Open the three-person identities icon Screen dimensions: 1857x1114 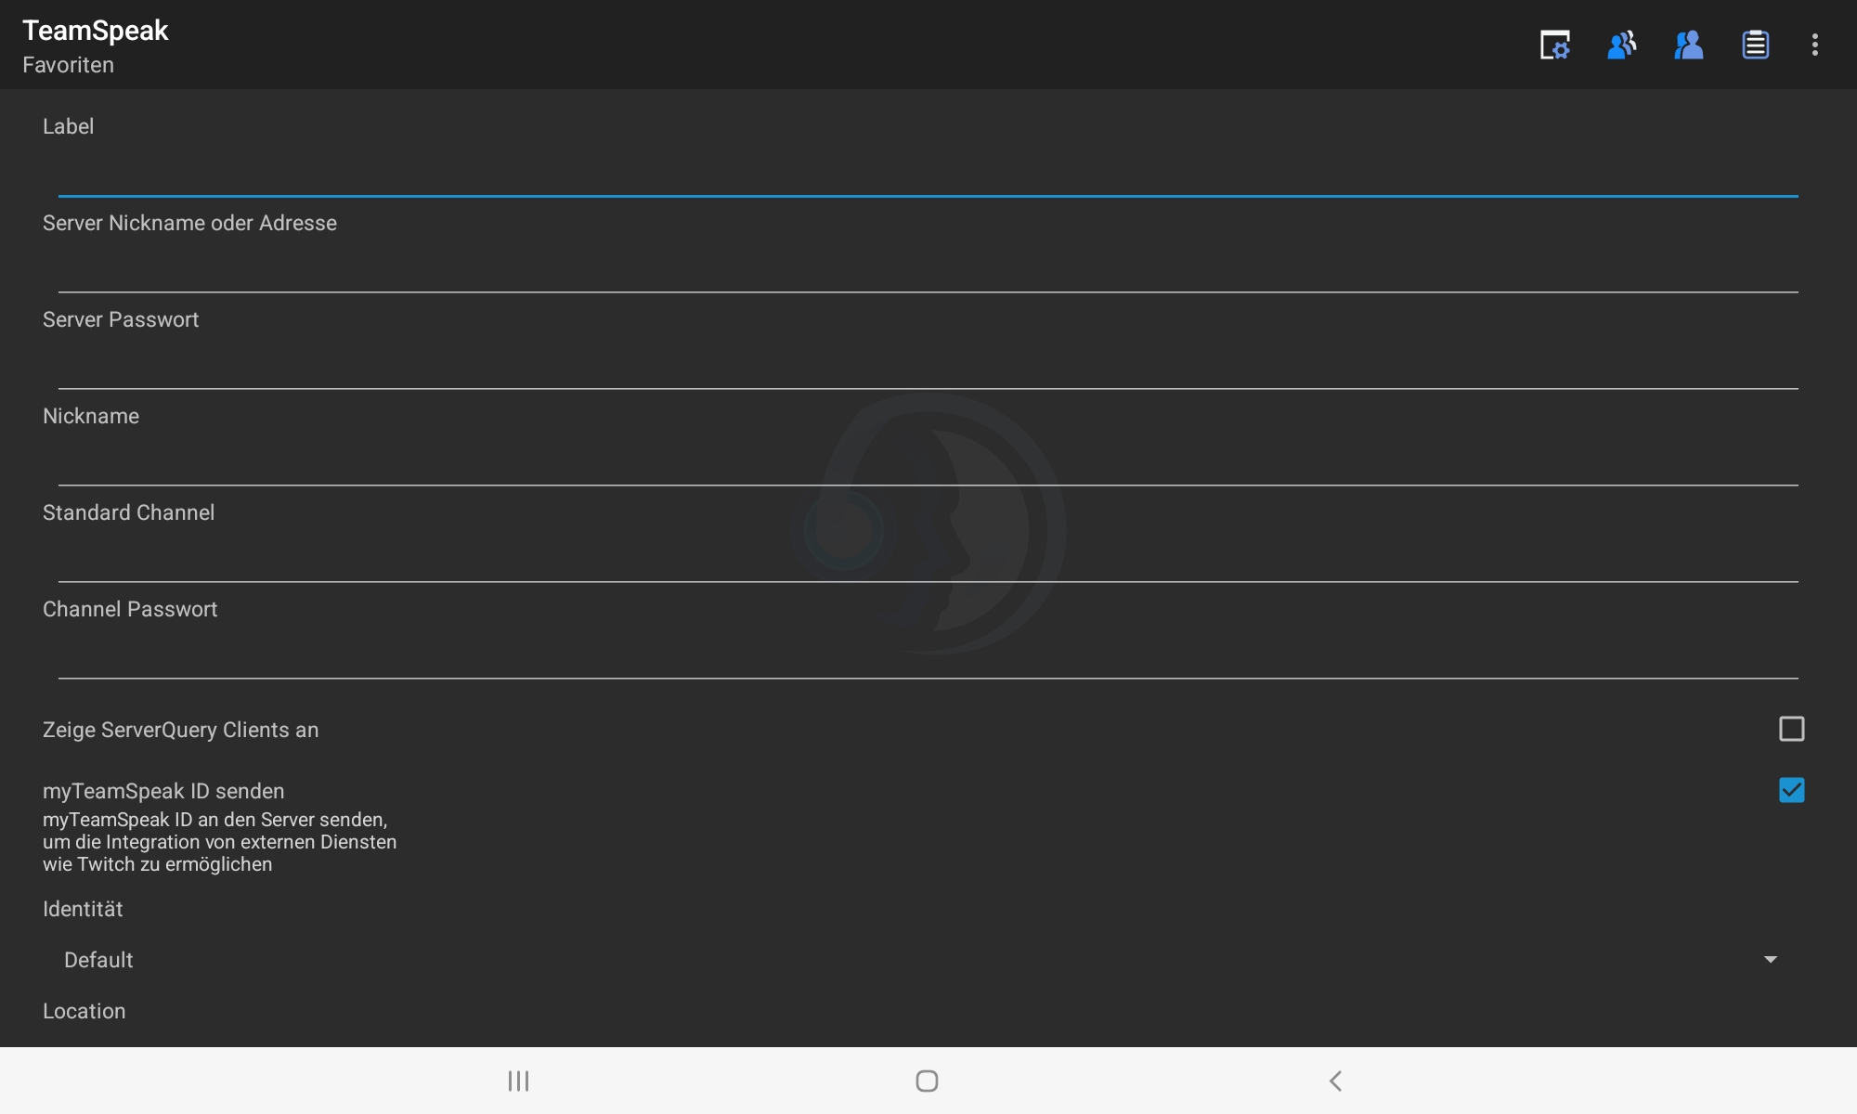(x=1621, y=45)
